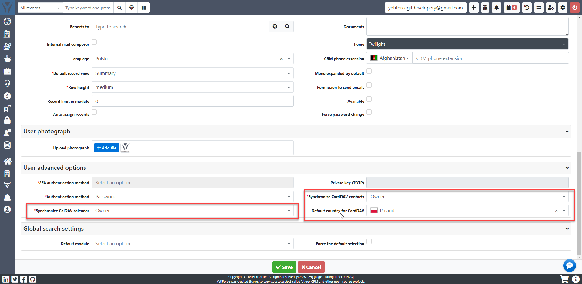Viewport: 582px width, 284px height.
Task: Open the dashboard gauge icon in sidebar
Action: point(7,22)
